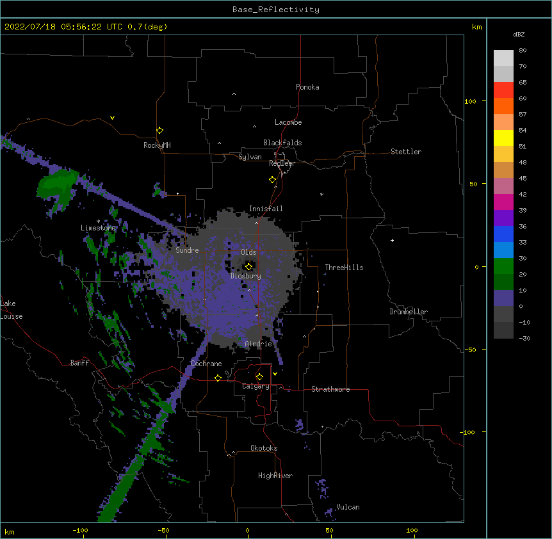
Task: Click the Lake Louise label
Action: [x=12, y=310]
